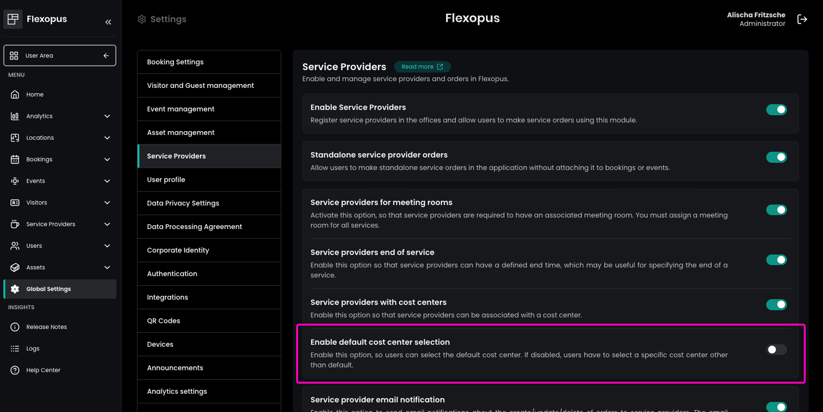Select the Authentication settings tab
823x412 pixels.
(x=209, y=274)
